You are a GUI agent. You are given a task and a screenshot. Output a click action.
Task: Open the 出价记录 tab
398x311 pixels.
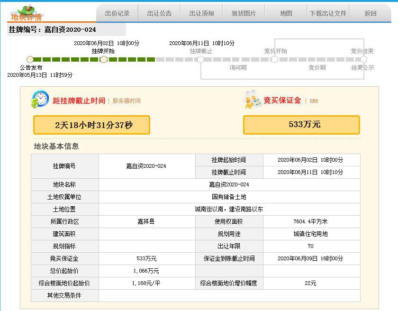117,13
